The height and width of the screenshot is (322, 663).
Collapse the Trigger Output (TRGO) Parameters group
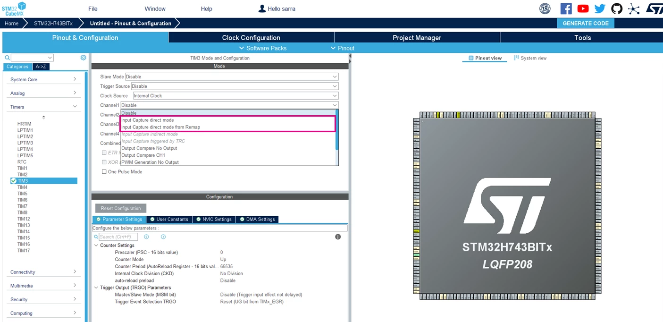[x=96, y=288]
